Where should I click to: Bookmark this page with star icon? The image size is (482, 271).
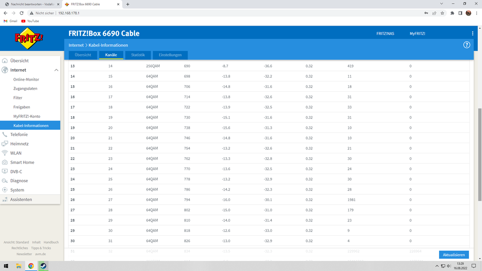[442, 13]
